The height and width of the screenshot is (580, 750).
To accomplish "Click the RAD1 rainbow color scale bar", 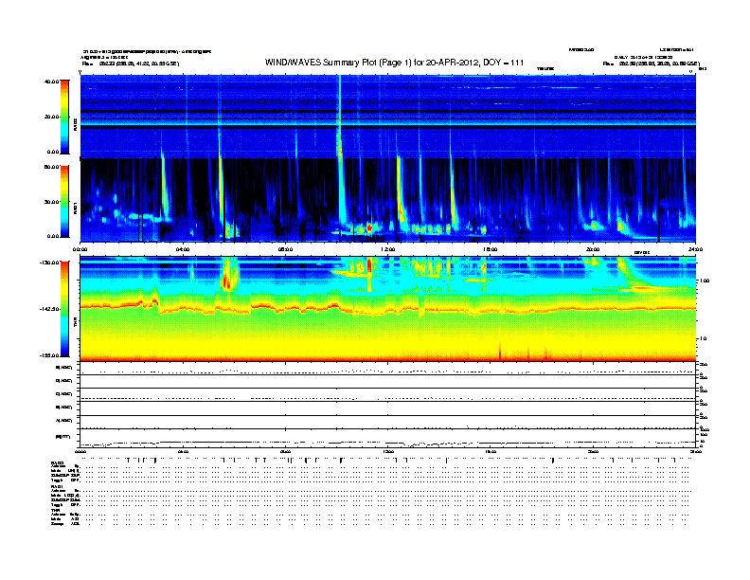I will (64, 201).
